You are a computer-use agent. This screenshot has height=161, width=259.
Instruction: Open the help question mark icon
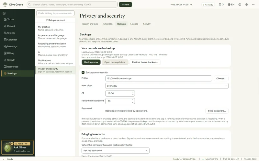click(x=240, y=5)
